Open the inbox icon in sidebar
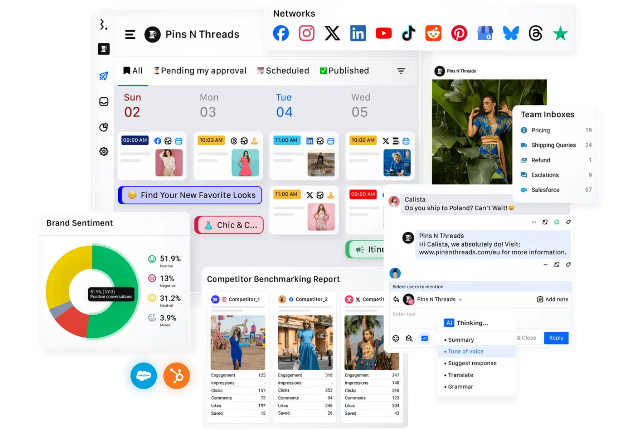 click(103, 102)
